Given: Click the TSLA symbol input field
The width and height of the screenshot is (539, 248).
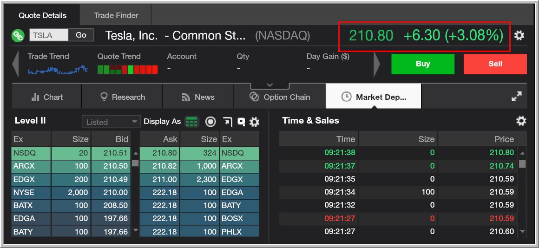Looking at the screenshot, I should [x=48, y=35].
